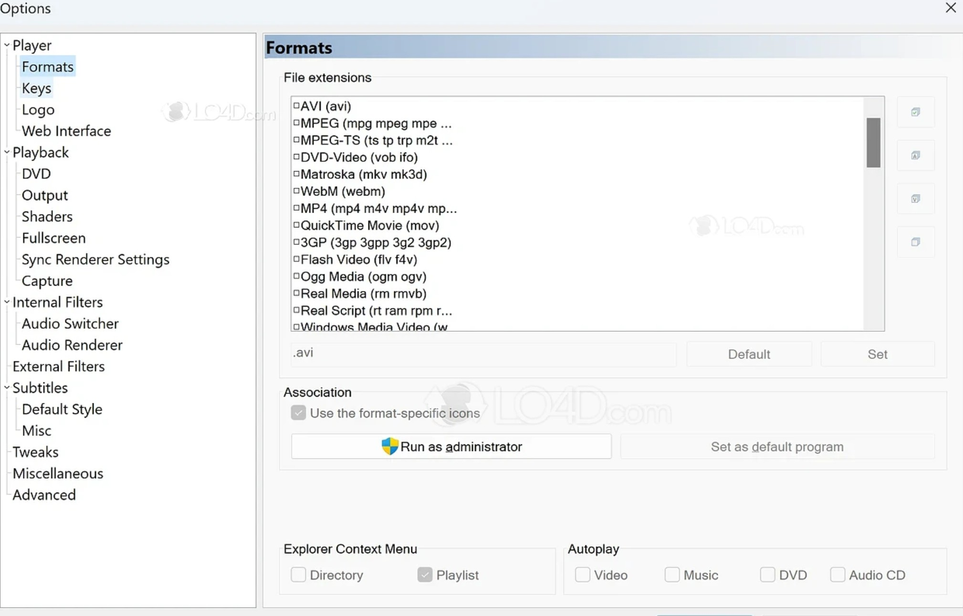The height and width of the screenshot is (616, 963).
Task: Open the External Filters page
Action: click(59, 366)
